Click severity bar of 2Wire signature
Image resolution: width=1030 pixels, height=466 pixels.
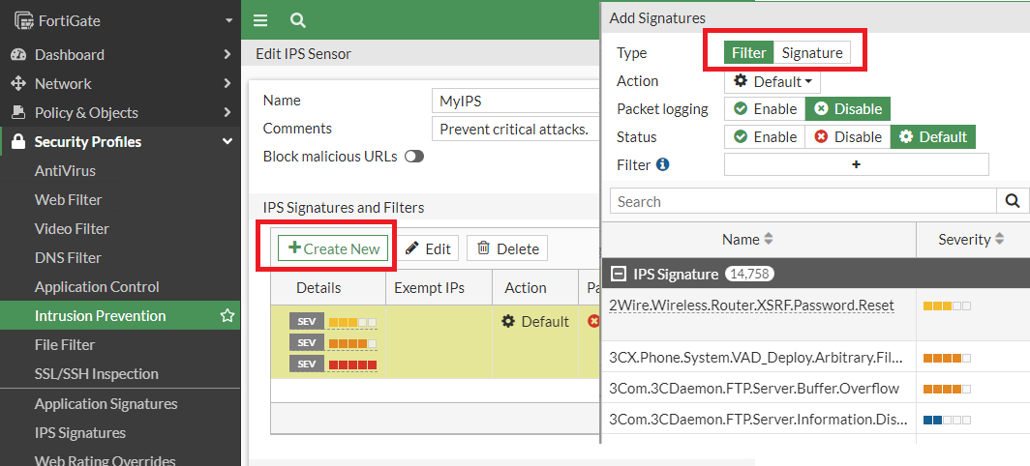tap(947, 306)
